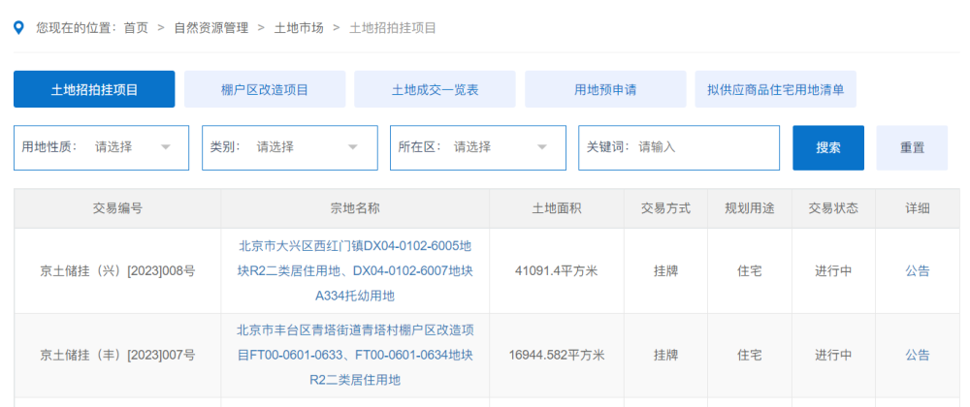Open the 拟供应商品住宅用地清单 tab
Screen dimensions: 970x407
pyautogui.click(x=776, y=89)
